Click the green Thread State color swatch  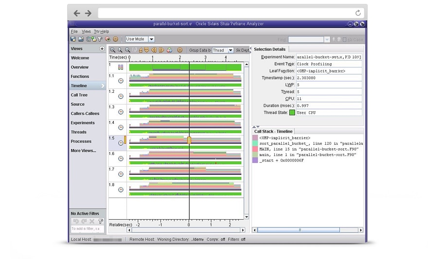[292, 113]
